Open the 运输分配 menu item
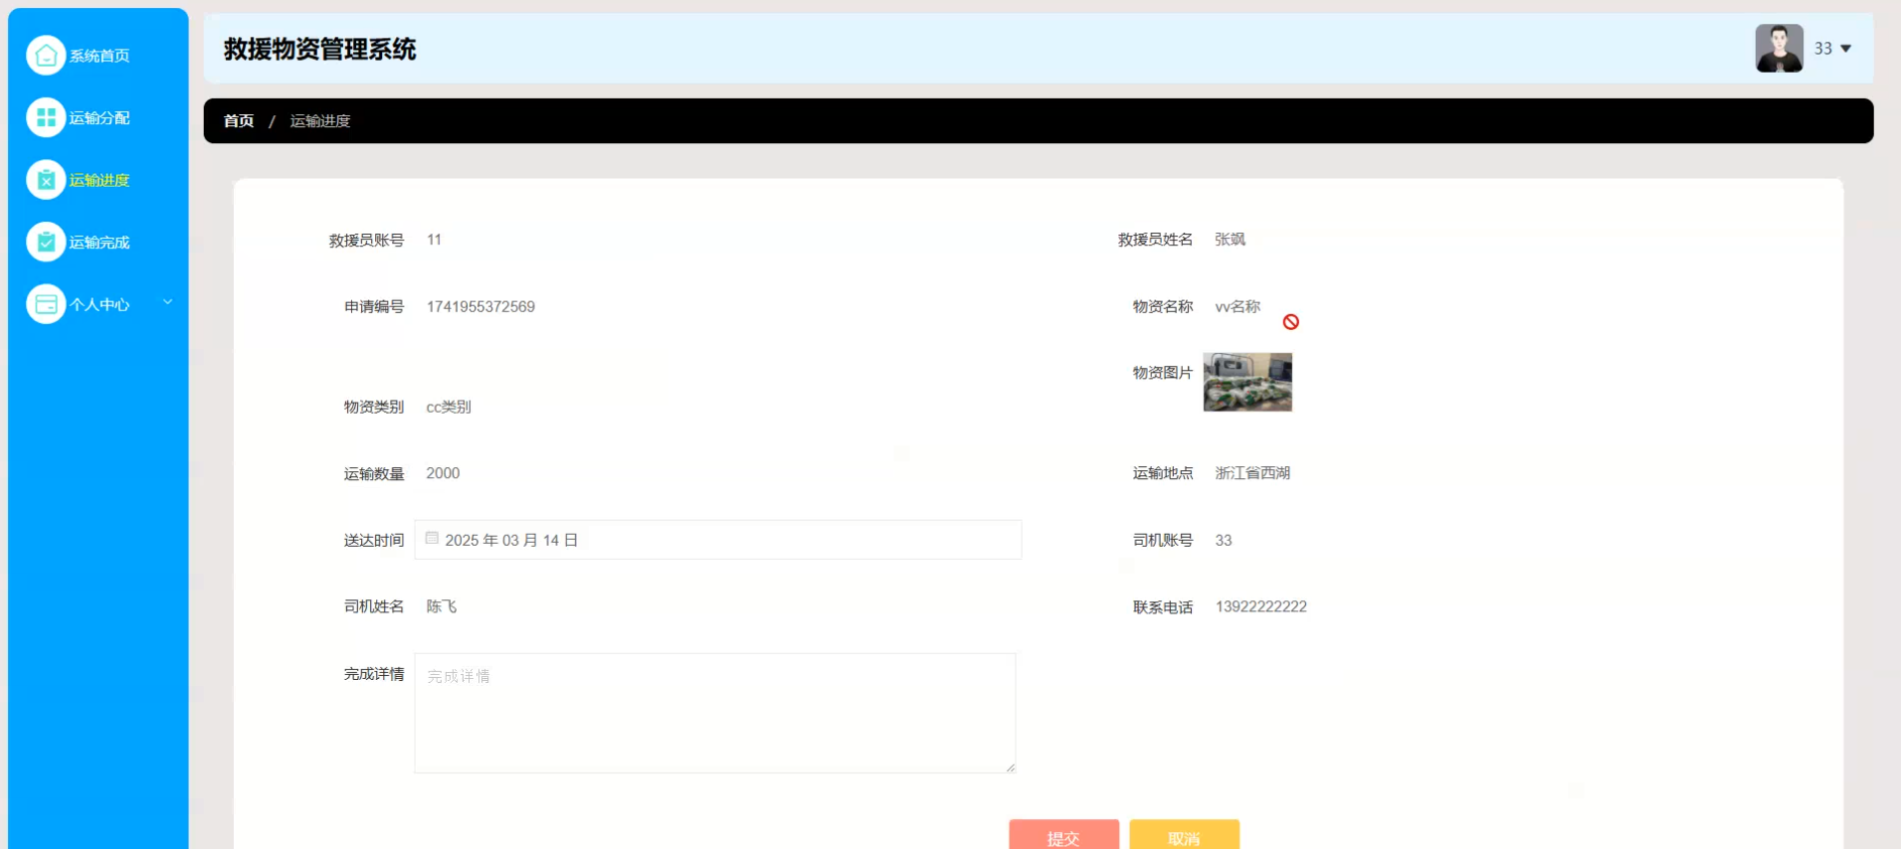Screen dimensions: 1901x849 point(98,117)
